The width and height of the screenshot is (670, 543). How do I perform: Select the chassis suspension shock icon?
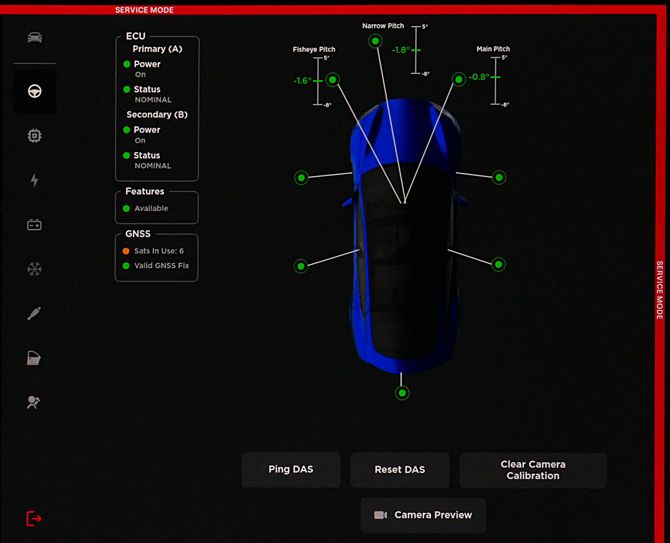(34, 313)
